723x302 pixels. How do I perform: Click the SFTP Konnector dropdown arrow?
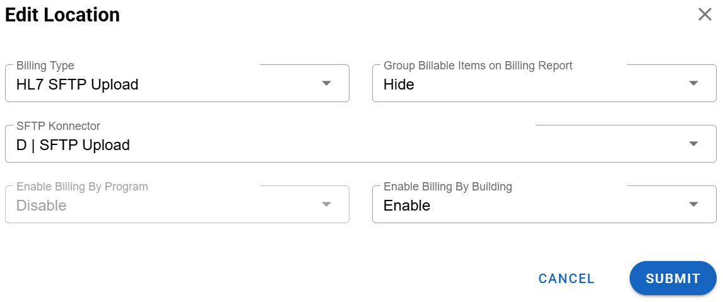[x=693, y=144]
